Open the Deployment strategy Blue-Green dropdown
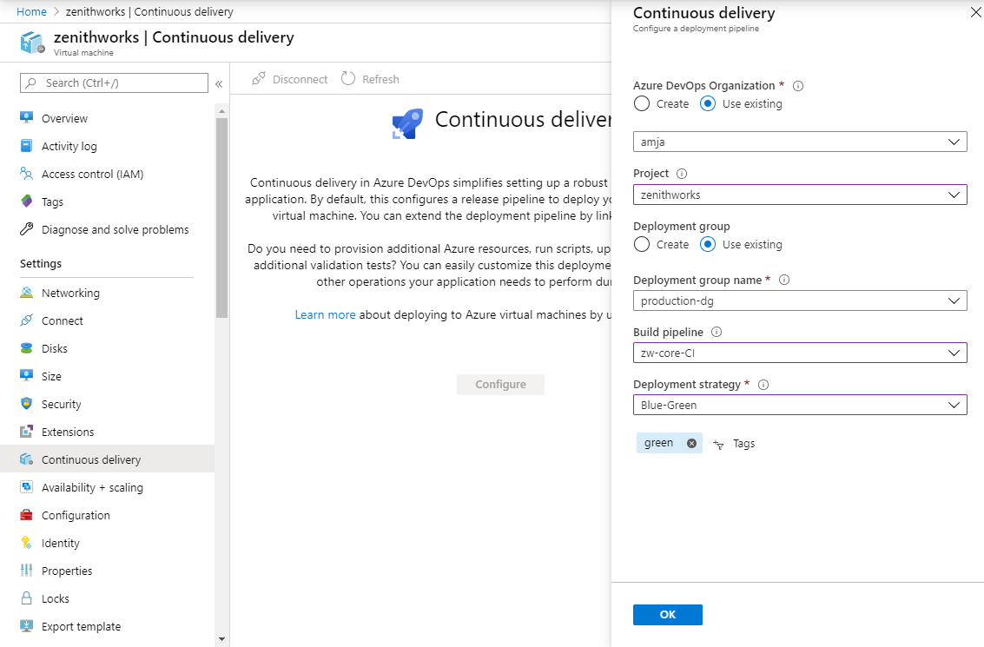Viewport: 984px width, 647px height. [x=799, y=405]
